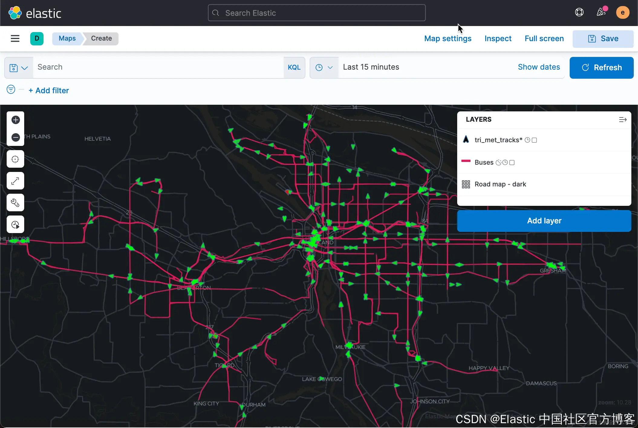Click the Show dates link

coord(539,67)
